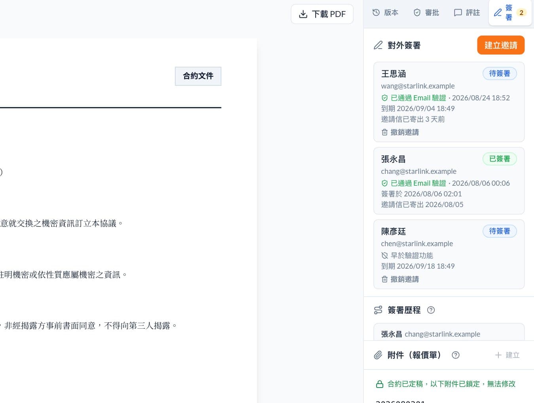This screenshot has height=403, width=534.
Task: Click the badge count 2 on 簽署 tab
Action: (521, 13)
